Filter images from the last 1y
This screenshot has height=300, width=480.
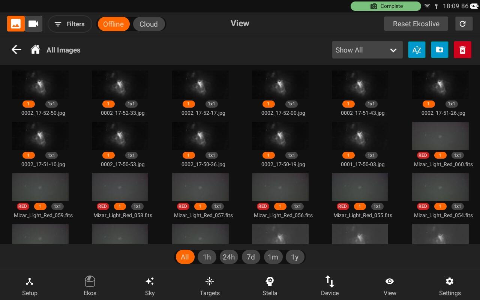point(295,257)
